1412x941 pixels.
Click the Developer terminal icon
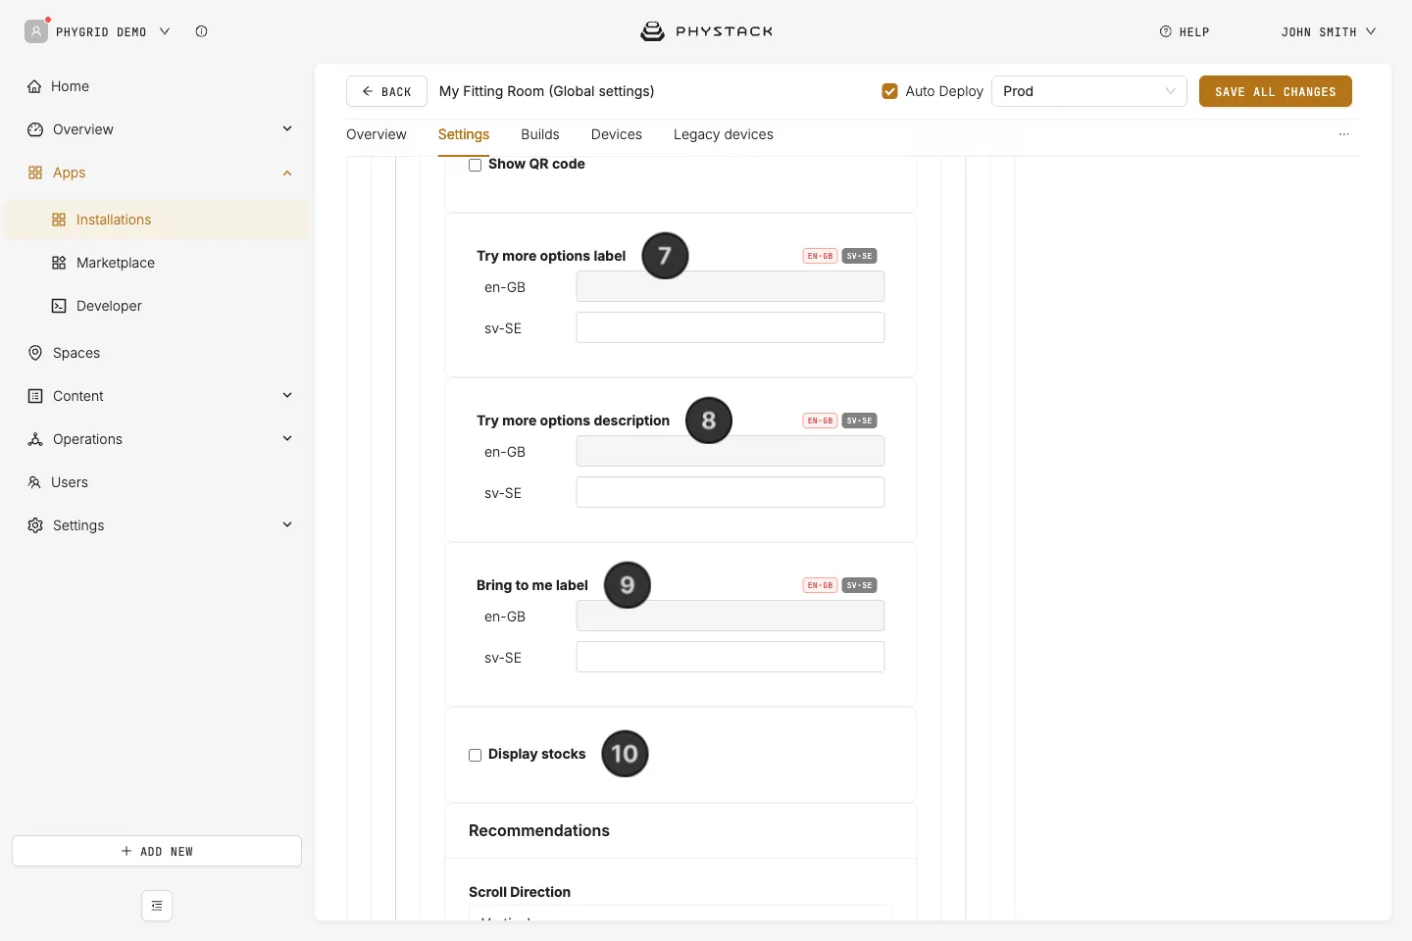coord(59,306)
